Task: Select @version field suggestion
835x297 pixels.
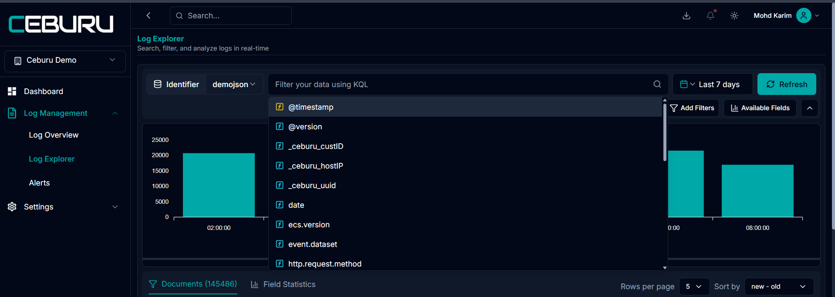Action: click(466, 127)
